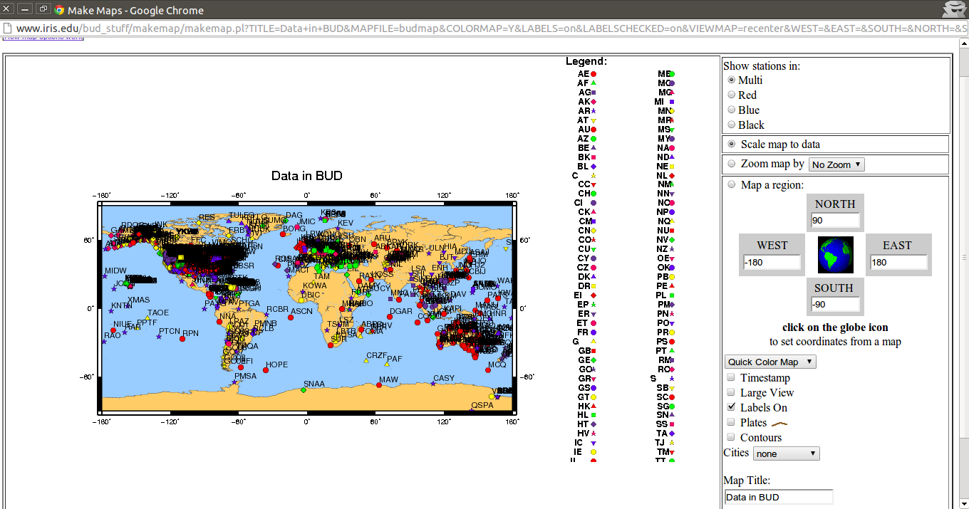Click the HOPE station marker on the map

266,371
